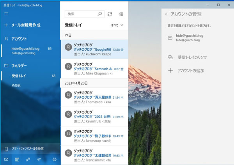Viewport: 234px width, 165px height.
Task: Click plus icon beside アカウントの追加
Action: pyautogui.click(x=170, y=71)
